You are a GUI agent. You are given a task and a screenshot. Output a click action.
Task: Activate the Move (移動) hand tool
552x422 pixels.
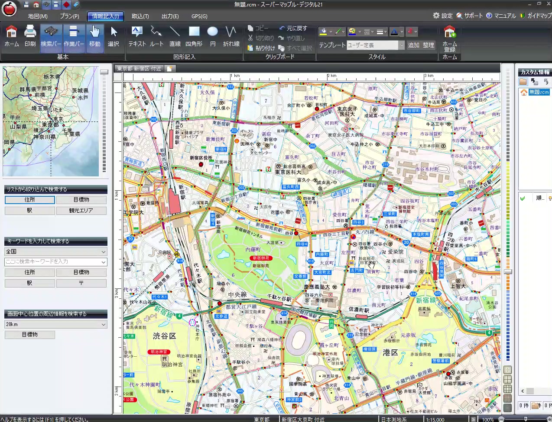click(95, 38)
